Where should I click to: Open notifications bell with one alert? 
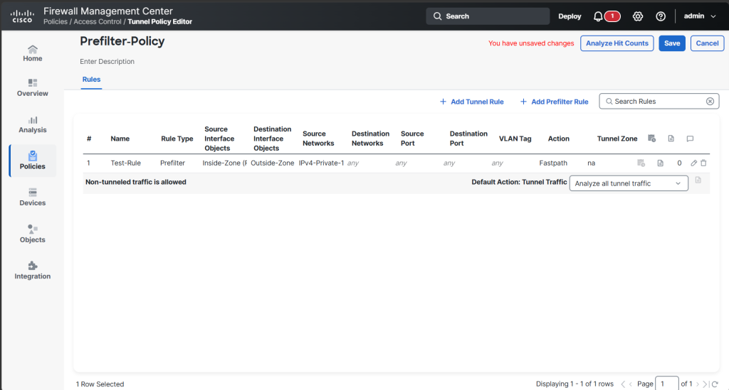click(607, 16)
